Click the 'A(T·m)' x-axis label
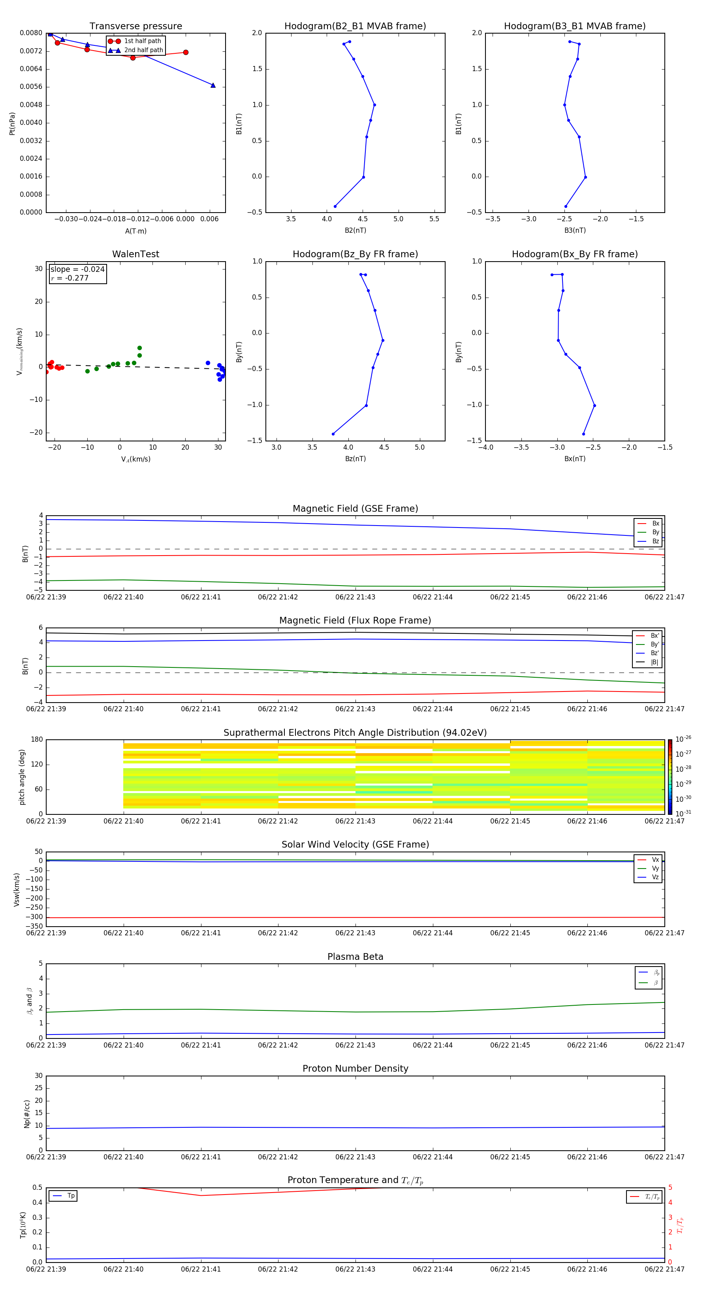The height and width of the screenshot is (1304, 711). [x=135, y=231]
